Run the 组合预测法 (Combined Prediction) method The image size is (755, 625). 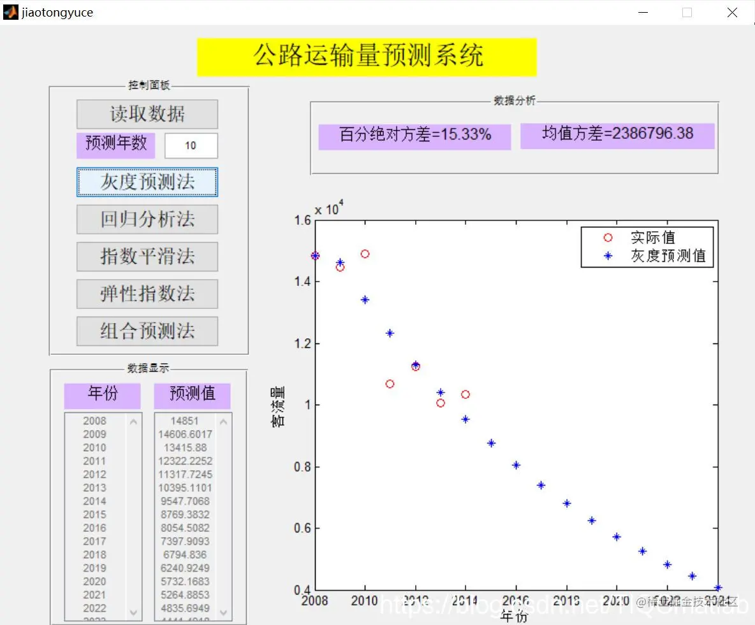click(147, 331)
